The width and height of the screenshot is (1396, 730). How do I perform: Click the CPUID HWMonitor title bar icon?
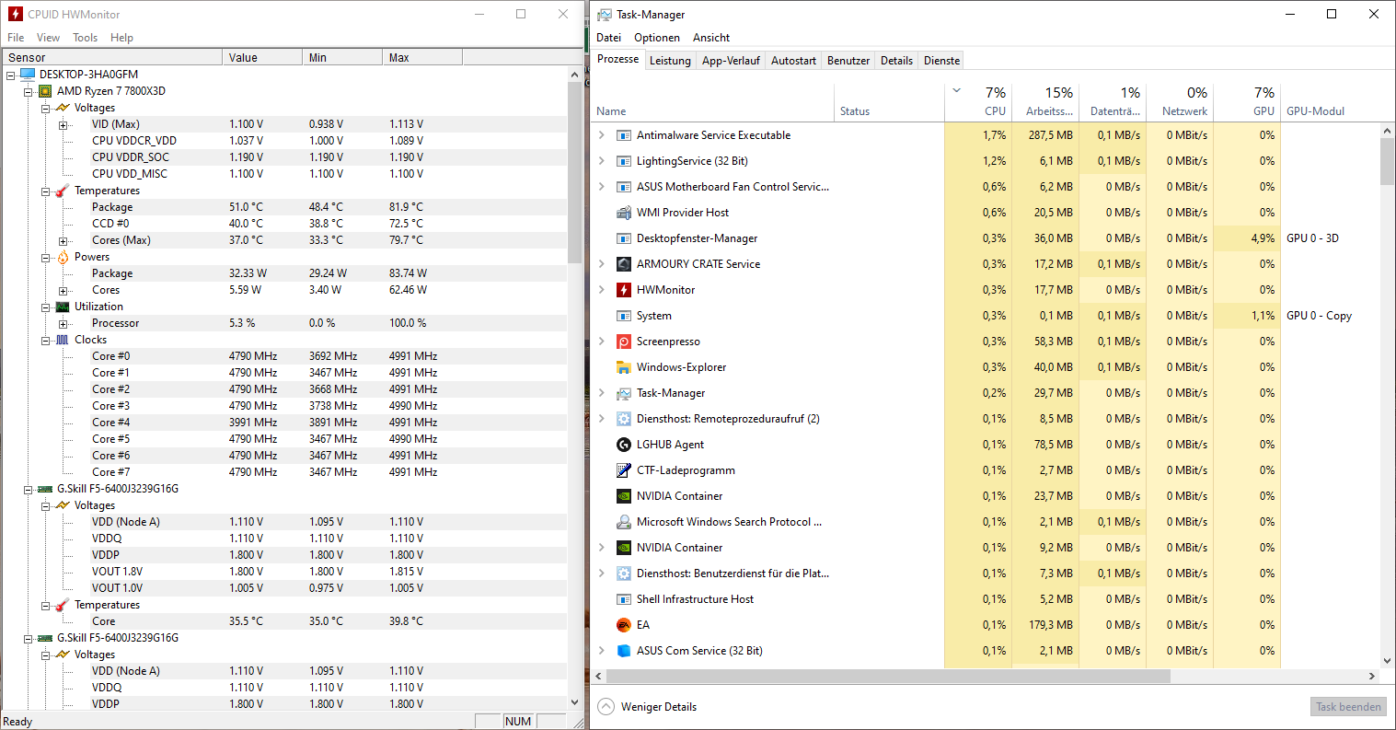pyautogui.click(x=15, y=14)
